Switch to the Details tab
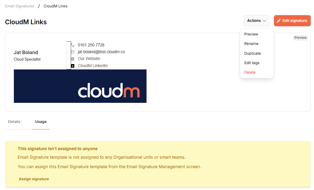The width and height of the screenshot is (314, 190). (14, 121)
